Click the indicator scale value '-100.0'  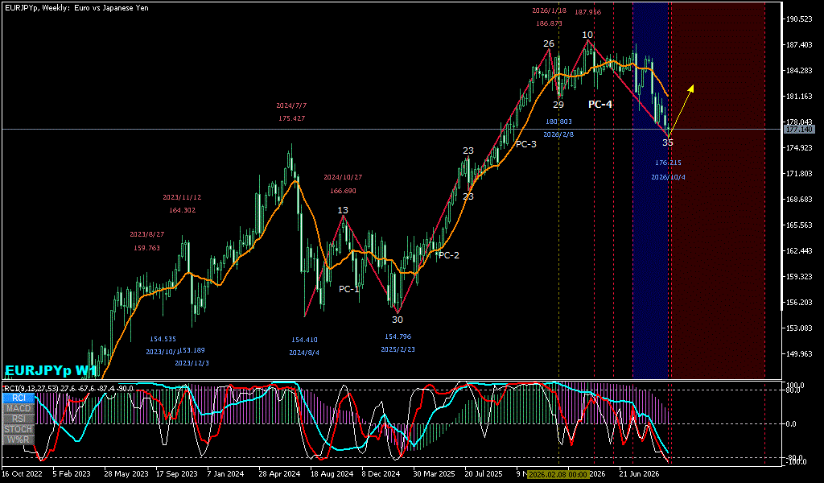tap(795, 462)
